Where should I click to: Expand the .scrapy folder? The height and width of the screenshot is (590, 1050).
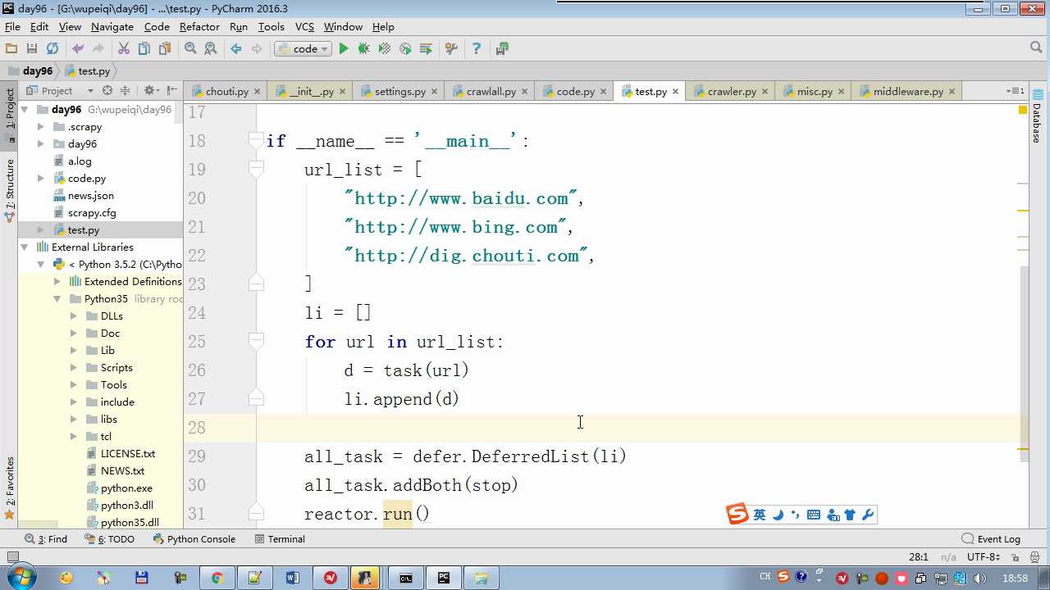tap(41, 127)
